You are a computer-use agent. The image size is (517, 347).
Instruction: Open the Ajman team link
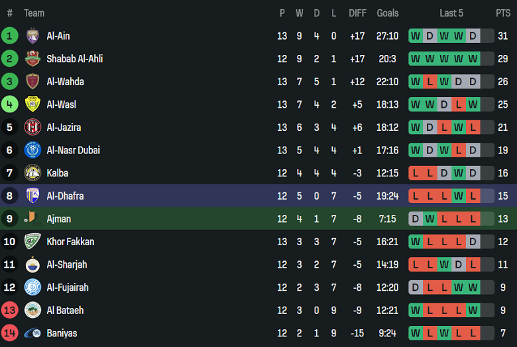[x=58, y=219]
